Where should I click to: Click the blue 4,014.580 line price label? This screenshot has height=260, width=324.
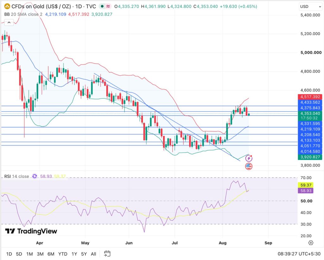[x=310, y=151]
